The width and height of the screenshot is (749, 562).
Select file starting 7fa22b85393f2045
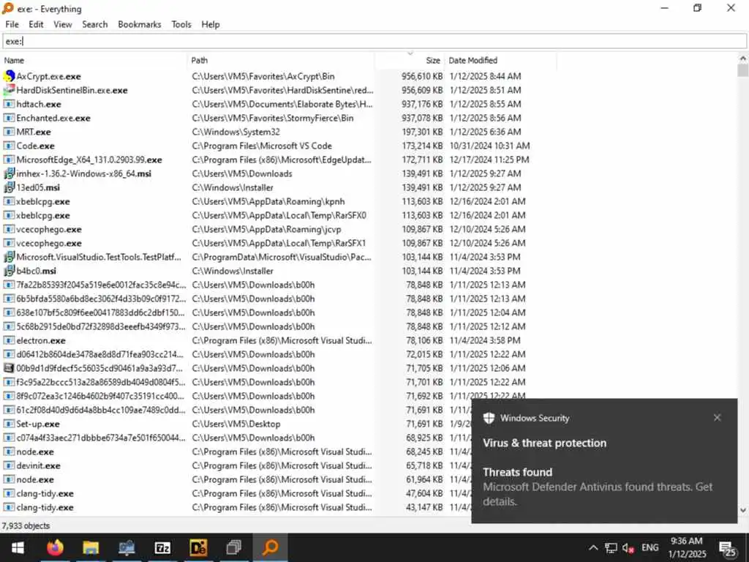click(101, 285)
